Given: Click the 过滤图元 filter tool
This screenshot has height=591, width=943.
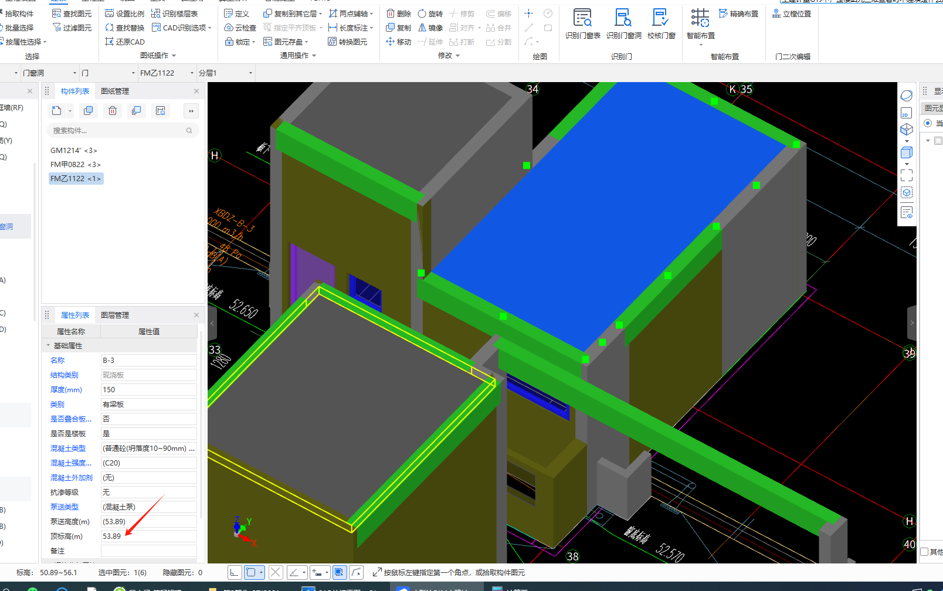Looking at the screenshot, I should 72,28.
